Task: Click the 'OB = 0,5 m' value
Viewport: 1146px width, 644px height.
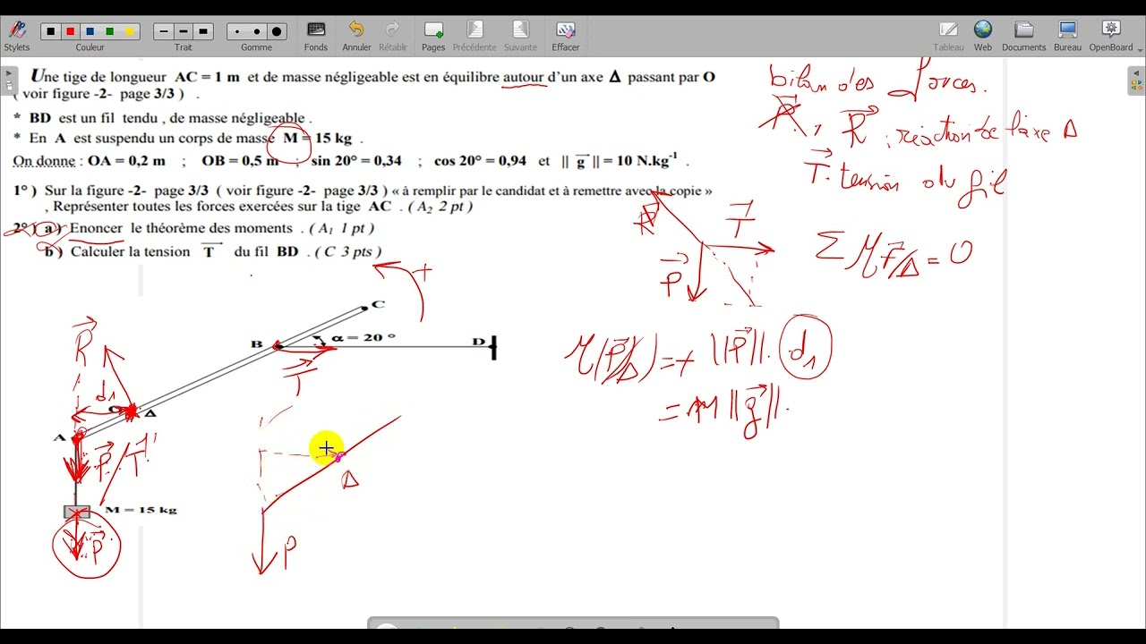Action: [x=239, y=161]
